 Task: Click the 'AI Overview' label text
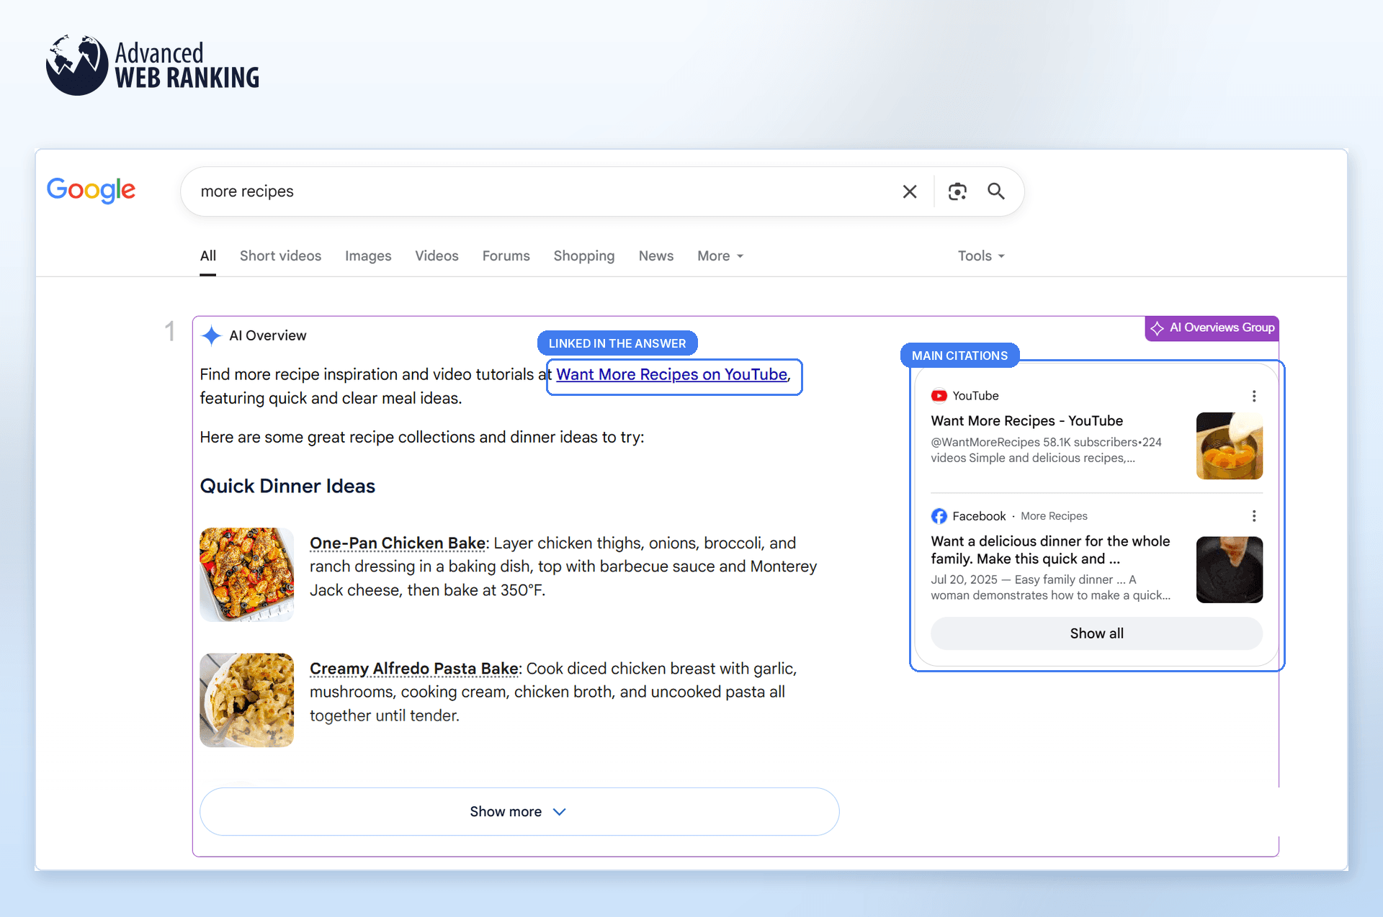tap(268, 335)
